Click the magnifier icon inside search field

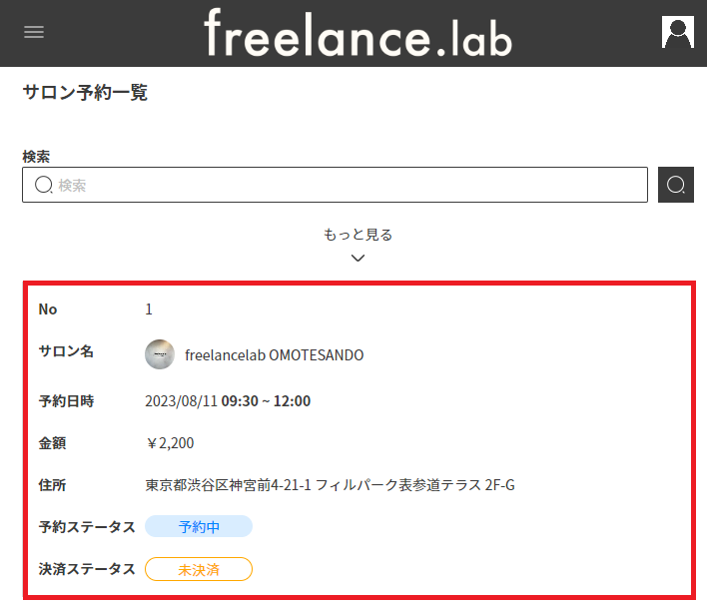[44, 185]
